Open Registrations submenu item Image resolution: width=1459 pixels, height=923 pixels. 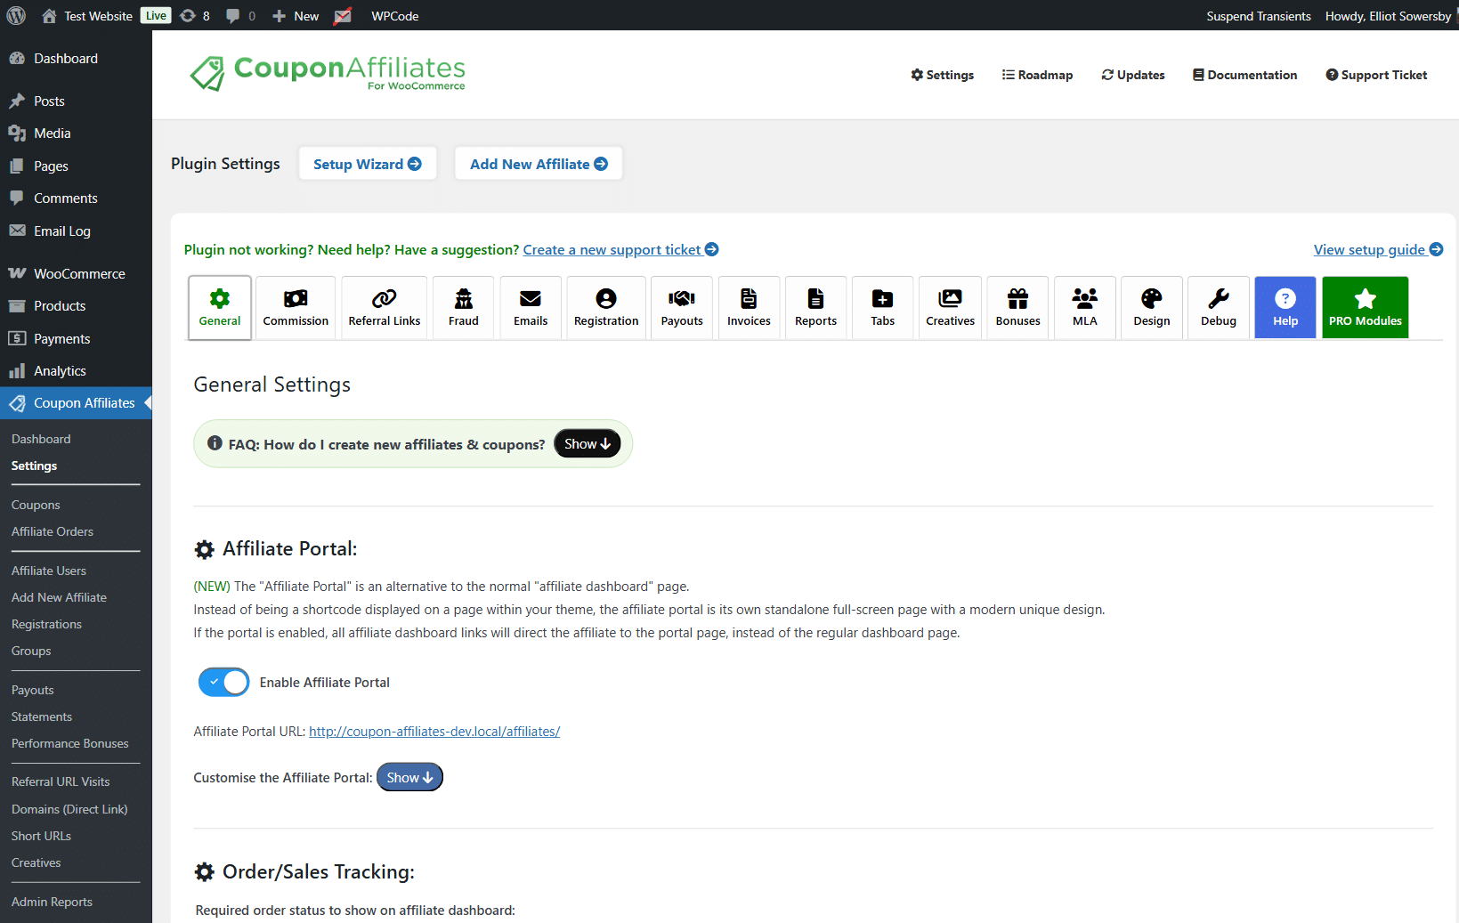tap(46, 624)
